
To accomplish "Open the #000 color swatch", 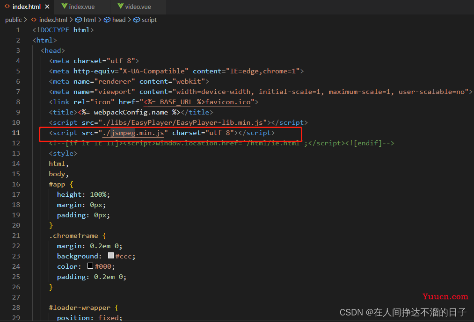I will pos(90,266).
